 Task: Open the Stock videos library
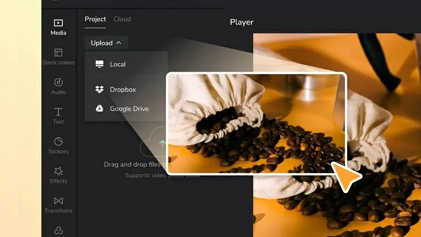pyautogui.click(x=58, y=57)
